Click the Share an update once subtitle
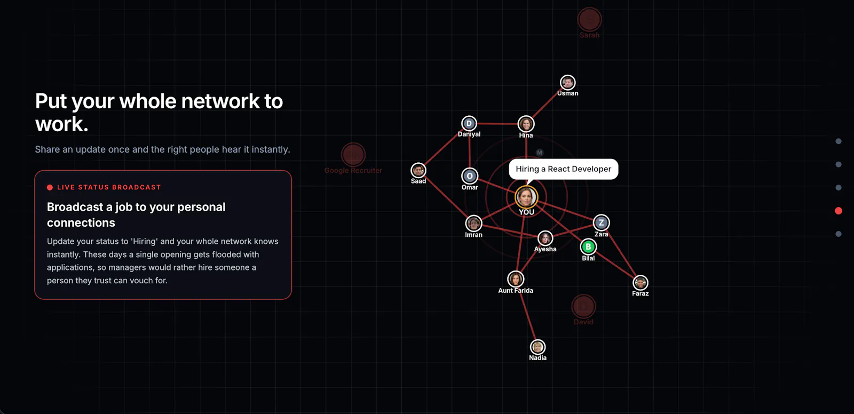Image resolution: width=854 pixels, height=414 pixels. pyautogui.click(x=163, y=149)
